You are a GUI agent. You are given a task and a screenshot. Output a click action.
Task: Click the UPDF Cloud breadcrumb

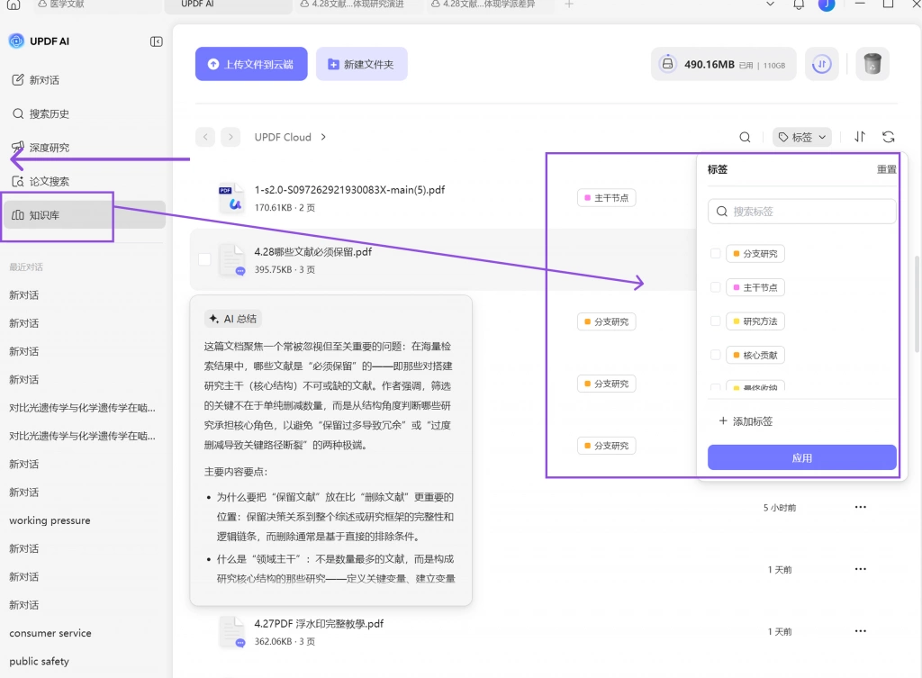283,137
